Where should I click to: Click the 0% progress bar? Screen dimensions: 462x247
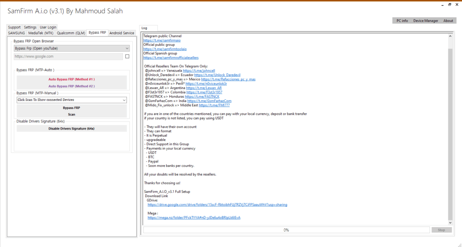pyautogui.click(x=286, y=230)
